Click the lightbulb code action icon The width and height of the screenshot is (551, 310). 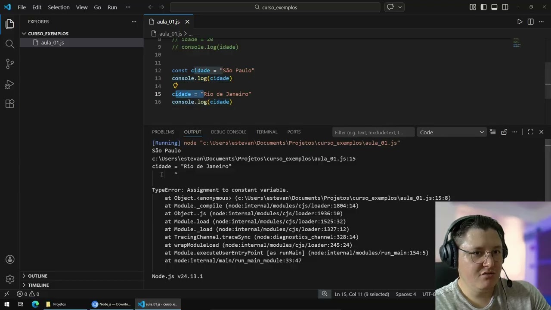click(175, 86)
